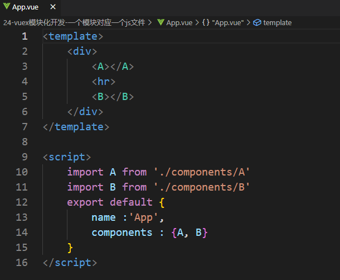Select the template breadcrumb item
Screen dimensions: 340x280
[x=278, y=22]
